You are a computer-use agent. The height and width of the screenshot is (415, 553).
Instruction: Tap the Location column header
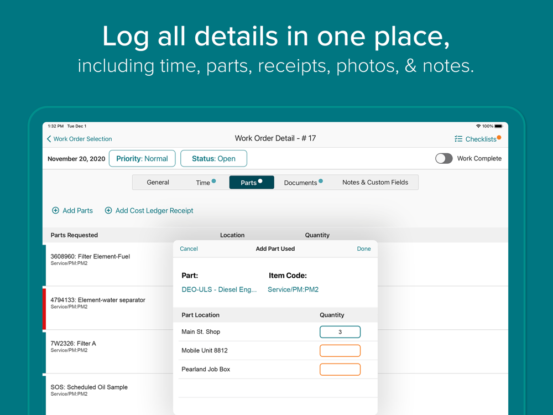[232, 235]
